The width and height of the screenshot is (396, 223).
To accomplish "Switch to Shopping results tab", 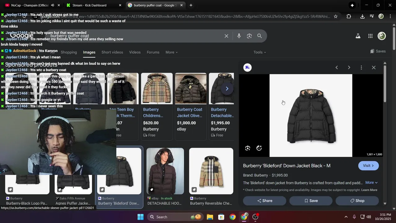I will click(69, 52).
